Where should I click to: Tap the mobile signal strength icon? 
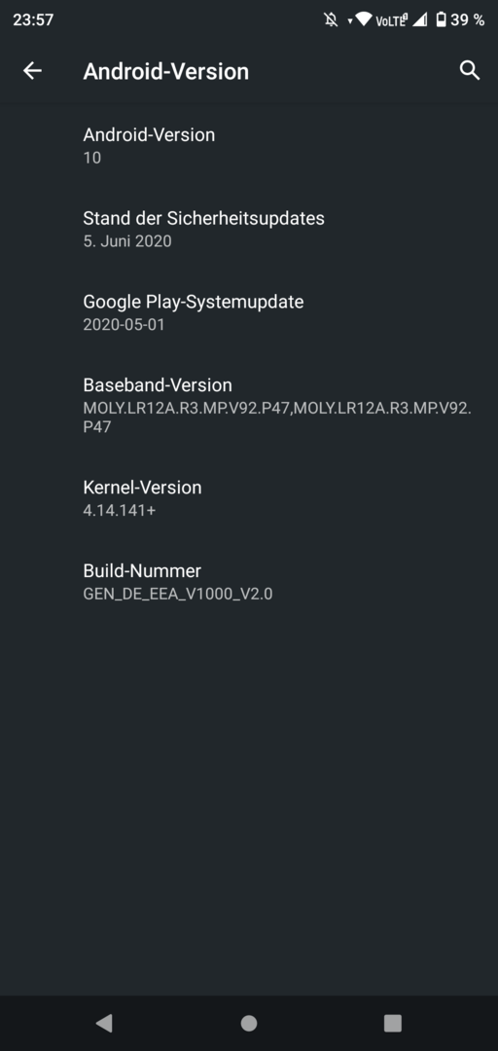pyautogui.click(x=419, y=20)
